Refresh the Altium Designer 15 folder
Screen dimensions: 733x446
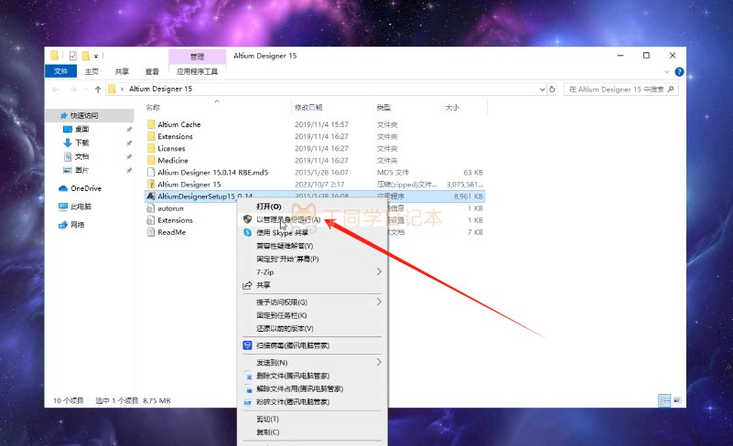pos(552,90)
